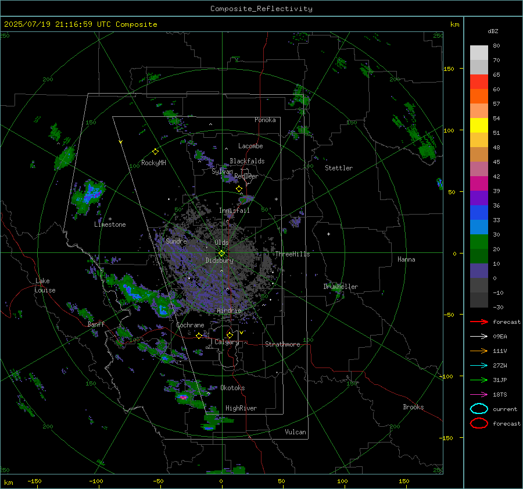Click the 2025/07/19 21:16:59 UTC timestamp
Image resolution: width=523 pixels, height=489 pixels.
(81, 24)
